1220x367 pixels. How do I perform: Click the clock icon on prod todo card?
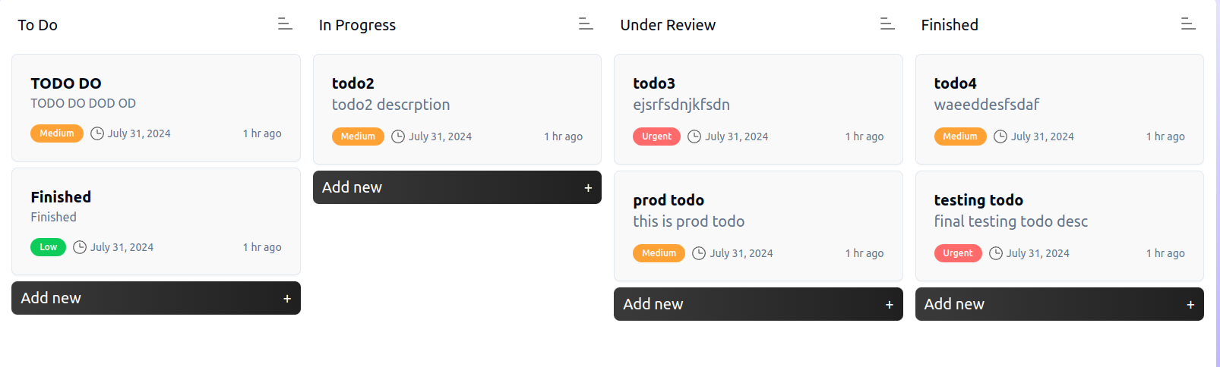click(x=699, y=253)
